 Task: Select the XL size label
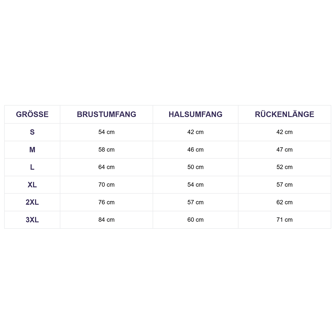coord(32,185)
